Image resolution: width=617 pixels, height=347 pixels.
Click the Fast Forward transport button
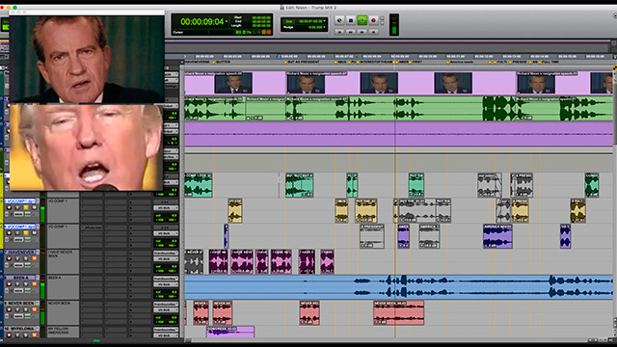(362, 32)
